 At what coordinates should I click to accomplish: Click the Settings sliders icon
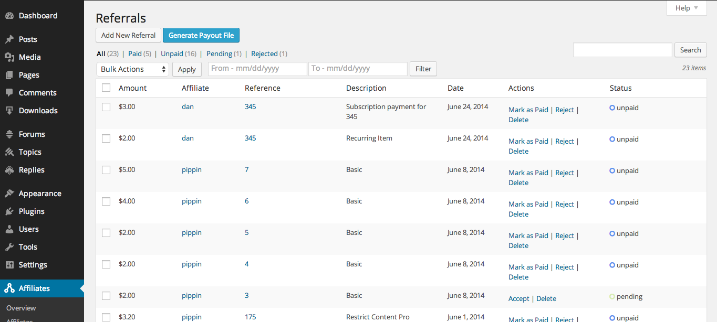pos(9,265)
